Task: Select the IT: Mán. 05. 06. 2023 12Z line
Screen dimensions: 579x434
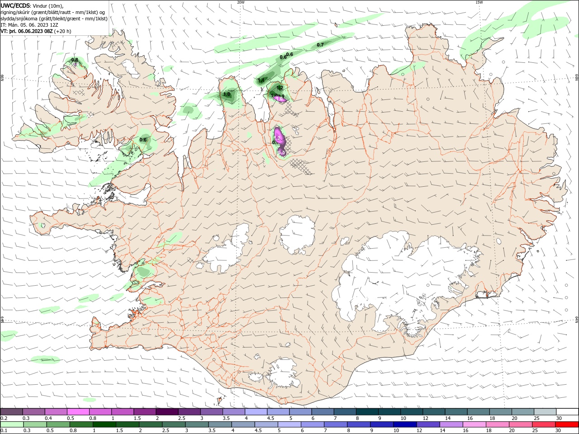Action: click(29, 25)
